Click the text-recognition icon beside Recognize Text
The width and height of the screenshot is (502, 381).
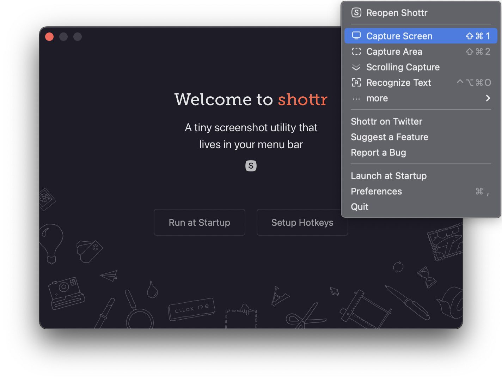click(x=356, y=83)
